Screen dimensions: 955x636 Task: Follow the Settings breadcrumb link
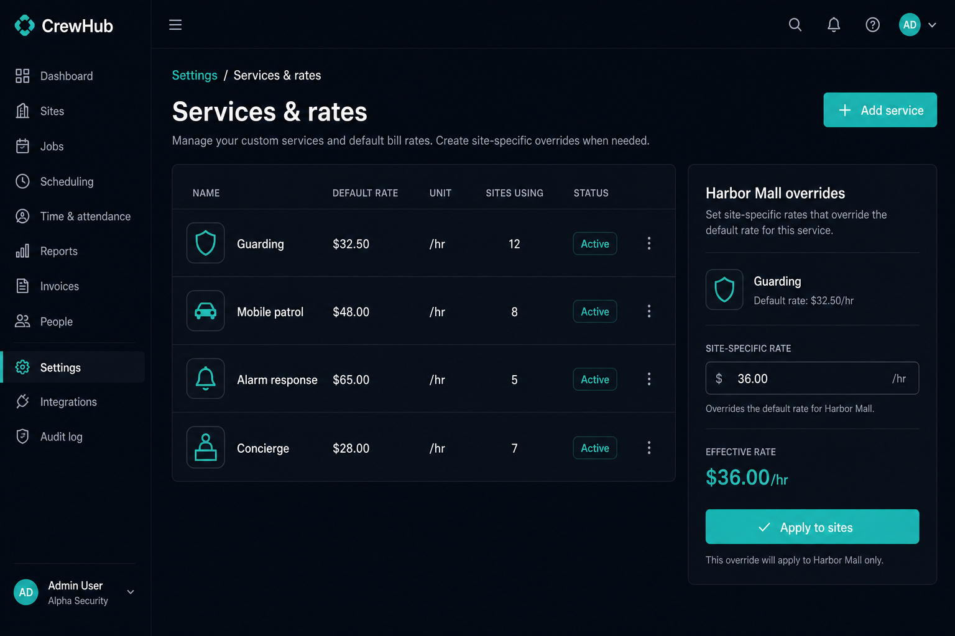point(195,75)
